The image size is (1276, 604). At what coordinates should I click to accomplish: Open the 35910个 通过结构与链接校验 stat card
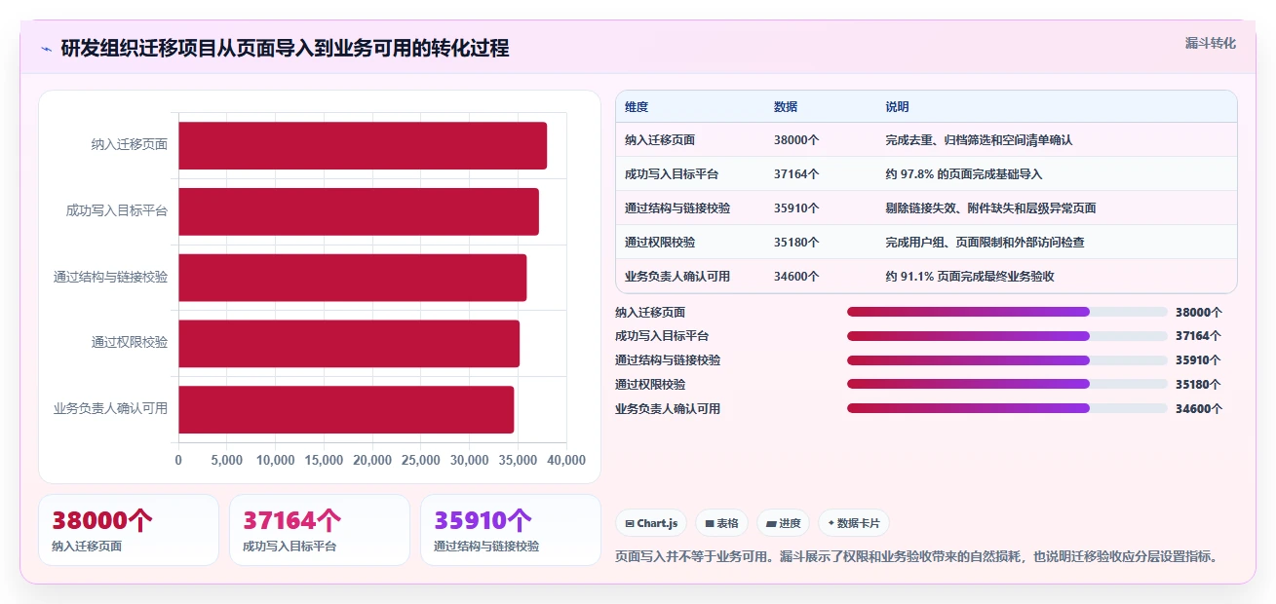(511, 530)
